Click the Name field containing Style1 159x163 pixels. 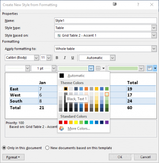106,21
